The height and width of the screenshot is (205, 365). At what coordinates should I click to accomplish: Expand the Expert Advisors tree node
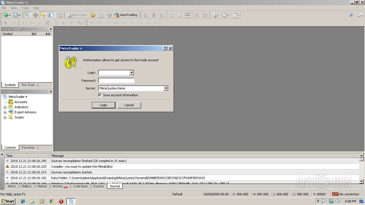coord(5,112)
